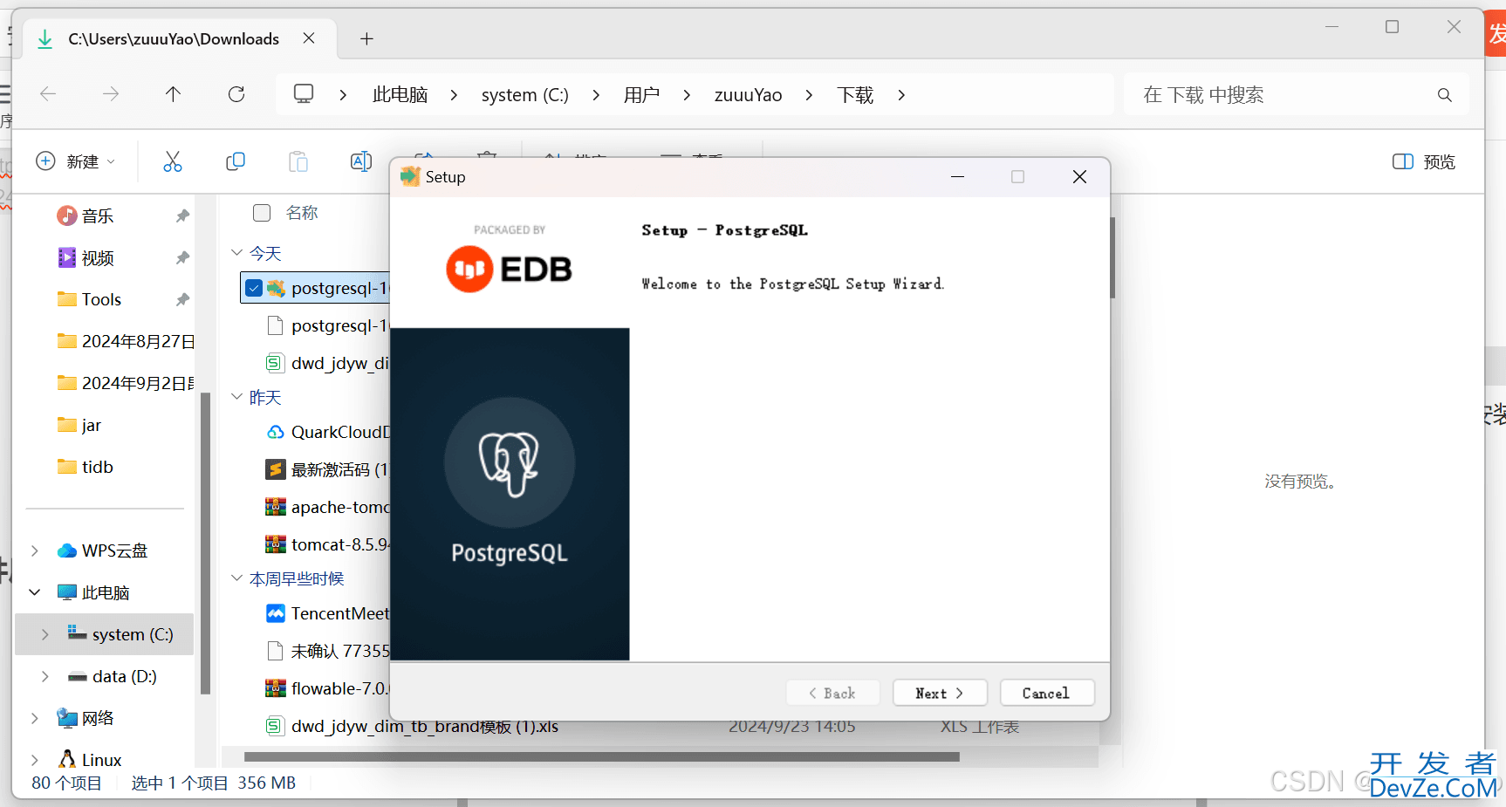Cancel the PostgreSQL Setup wizard

(x=1046, y=693)
